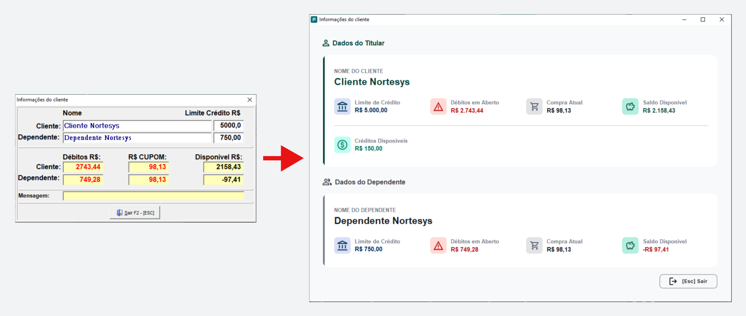The image size is (746, 316).
Task: Click the Dependente R$ CUPOM field showing 98,13
Action: (149, 180)
